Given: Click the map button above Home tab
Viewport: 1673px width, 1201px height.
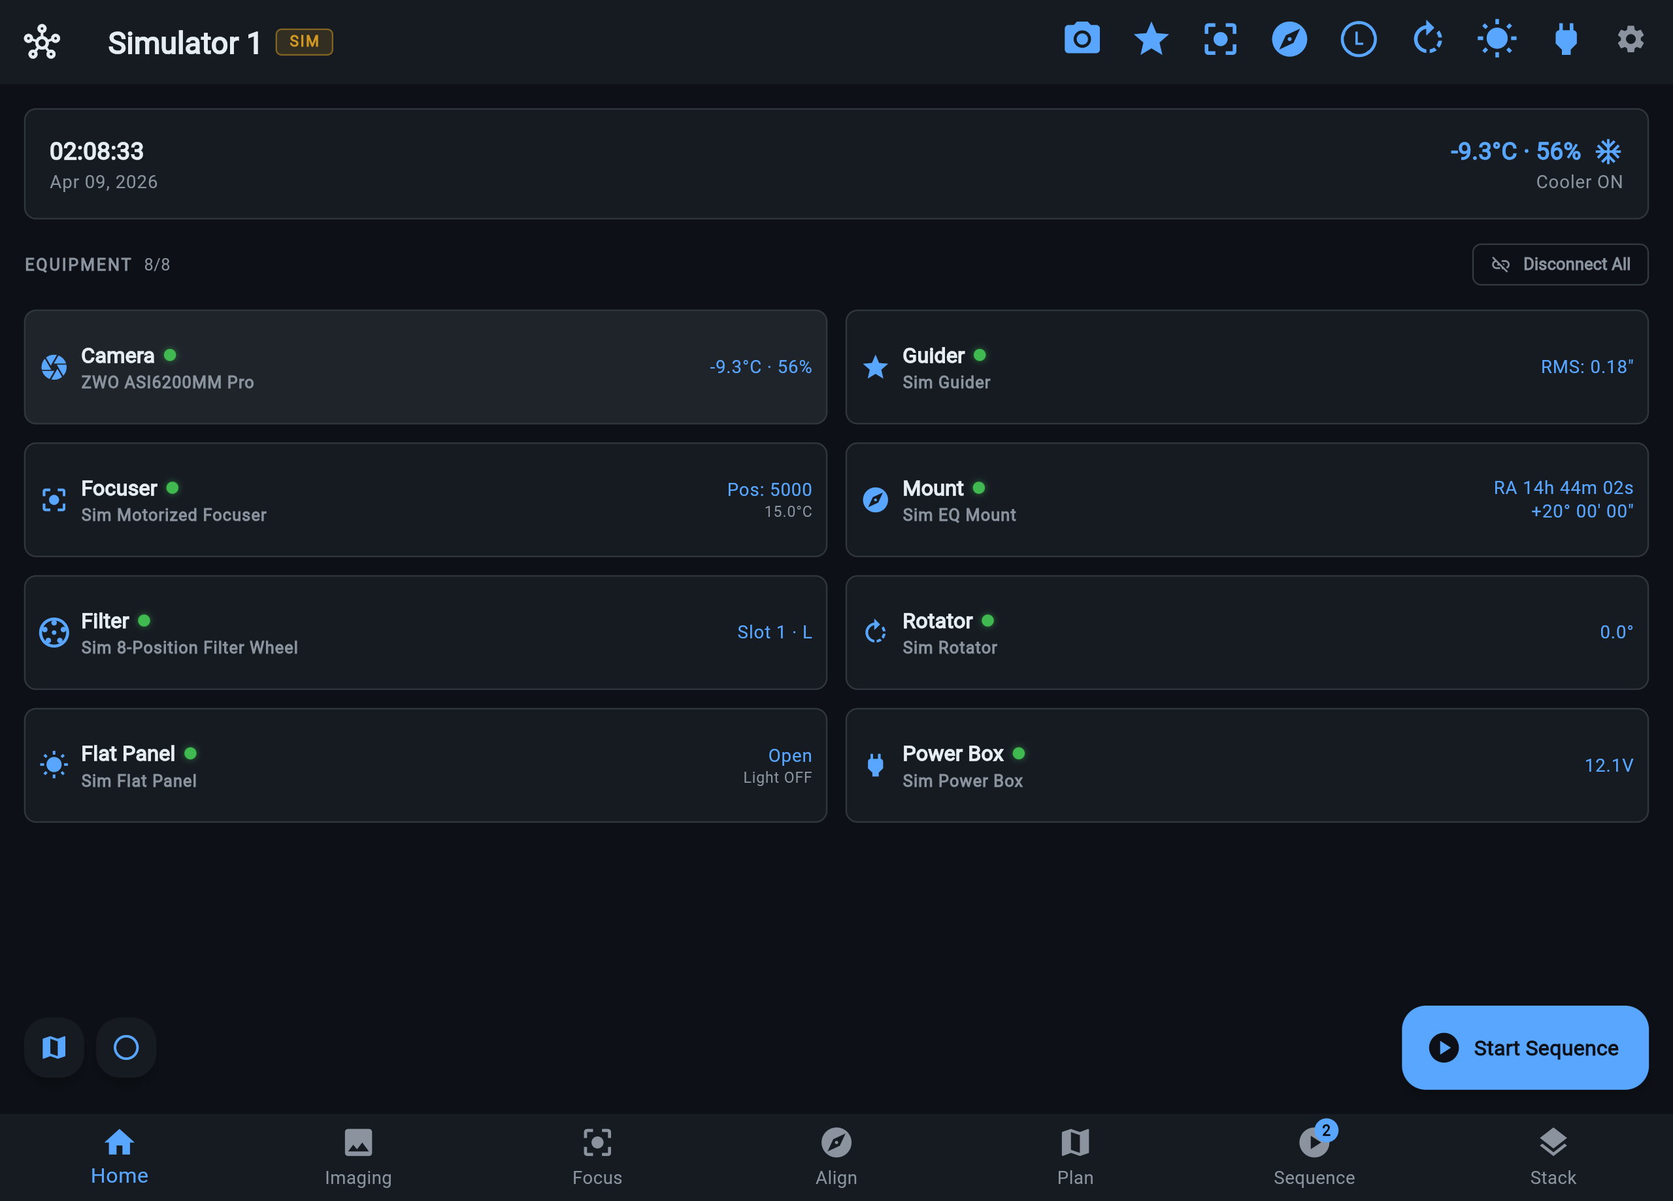Looking at the screenshot, I should click(54, 1047).
